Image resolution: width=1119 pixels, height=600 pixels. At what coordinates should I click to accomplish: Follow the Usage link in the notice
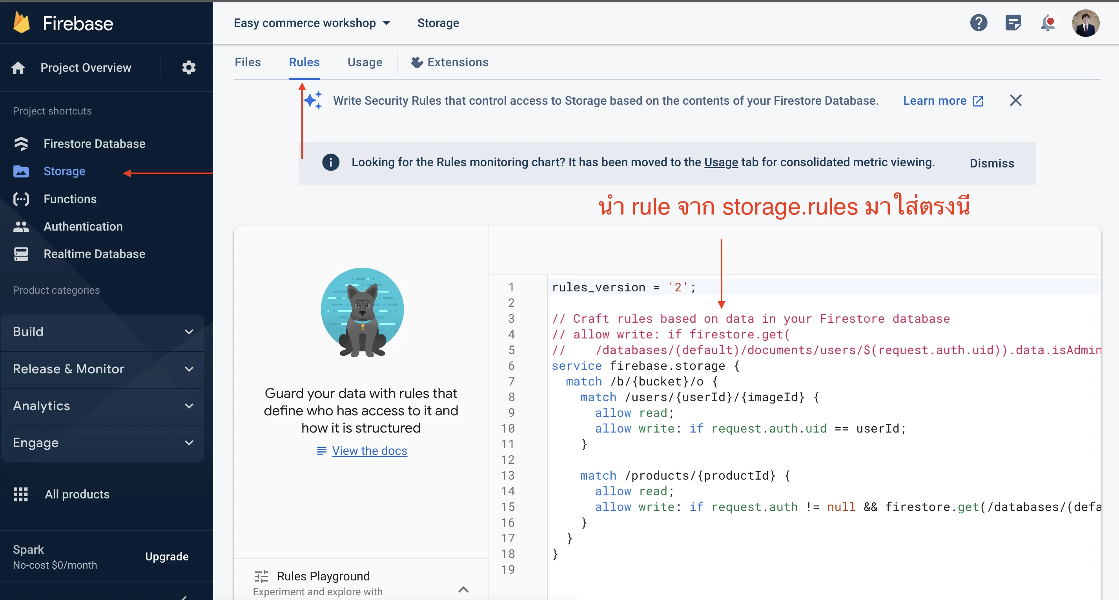point(721,162)
